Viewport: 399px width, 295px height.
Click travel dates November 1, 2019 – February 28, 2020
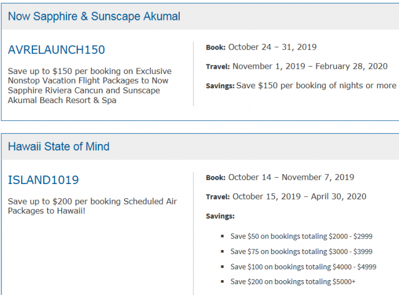310,66
